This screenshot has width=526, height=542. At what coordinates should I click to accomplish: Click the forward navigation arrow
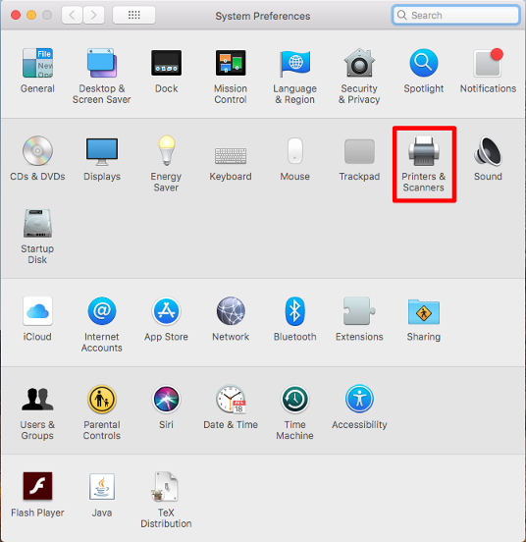click(x=93, y=15)
